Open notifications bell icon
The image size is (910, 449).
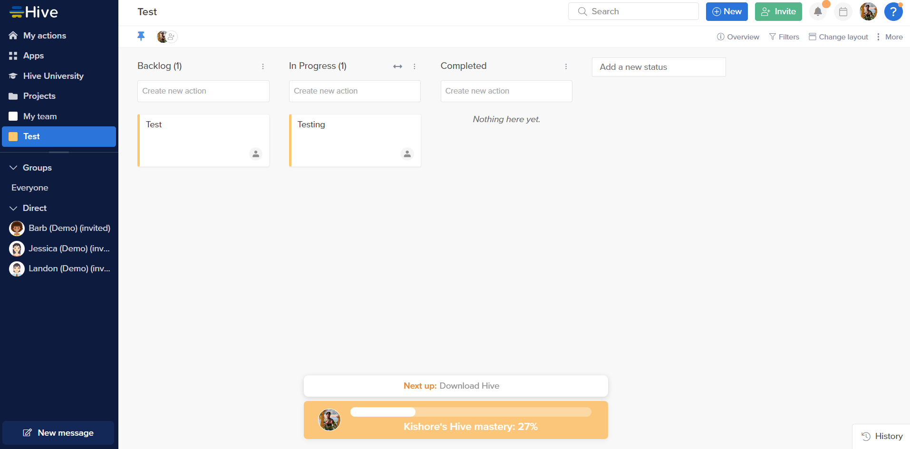(x=818, y=11)
